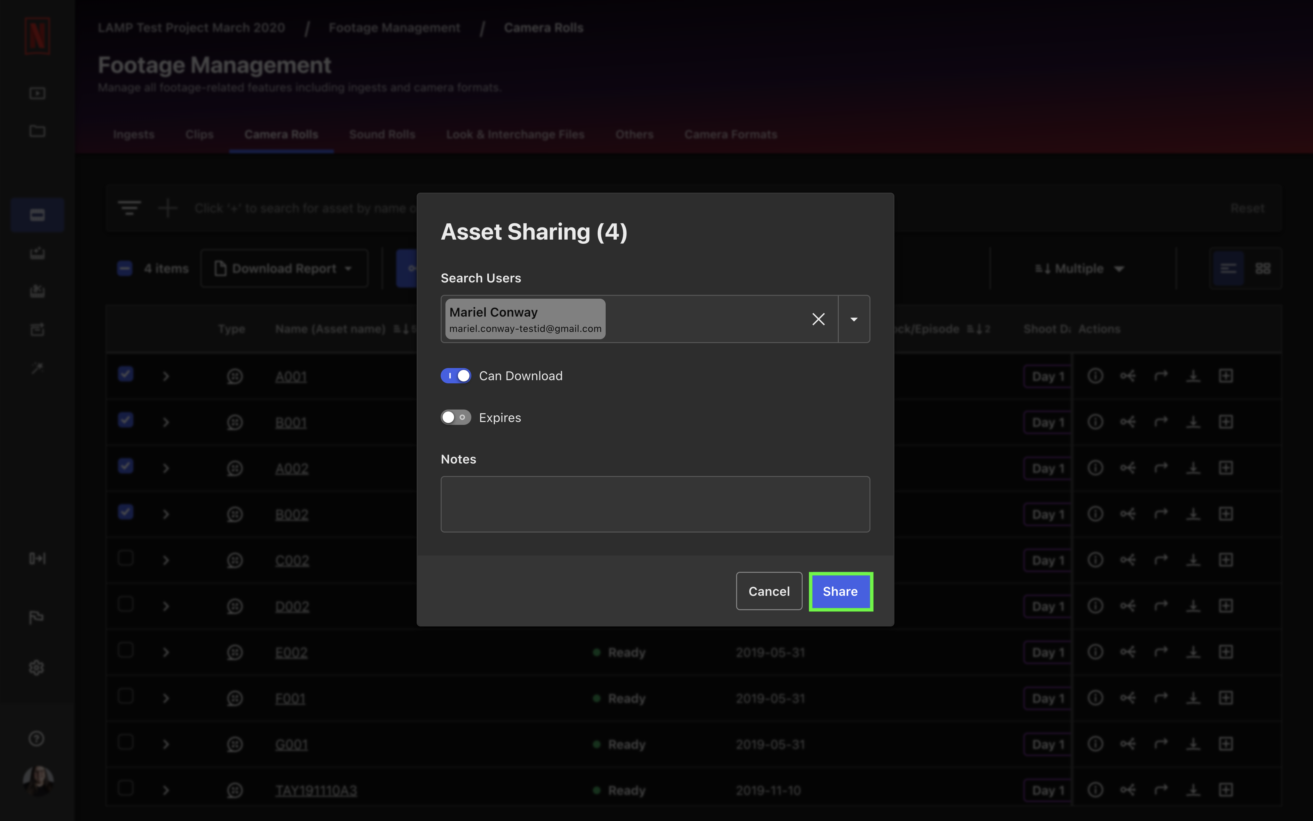Click the share icon in the A001 row
The height and width of the screenshot is (821, 1313).
click(x=1128, y=376)
